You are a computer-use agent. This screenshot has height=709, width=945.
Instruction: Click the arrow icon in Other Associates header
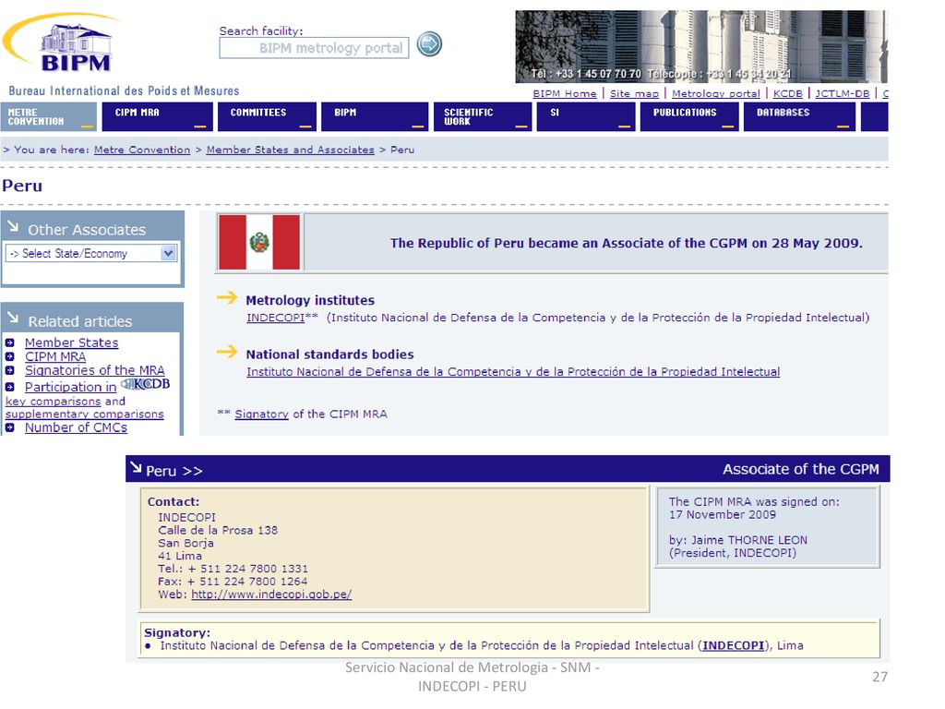[x=13, y=227]
